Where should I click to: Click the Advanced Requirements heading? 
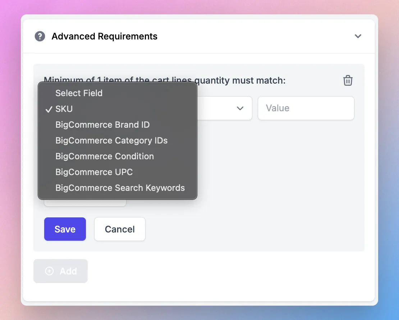(105, 36)
